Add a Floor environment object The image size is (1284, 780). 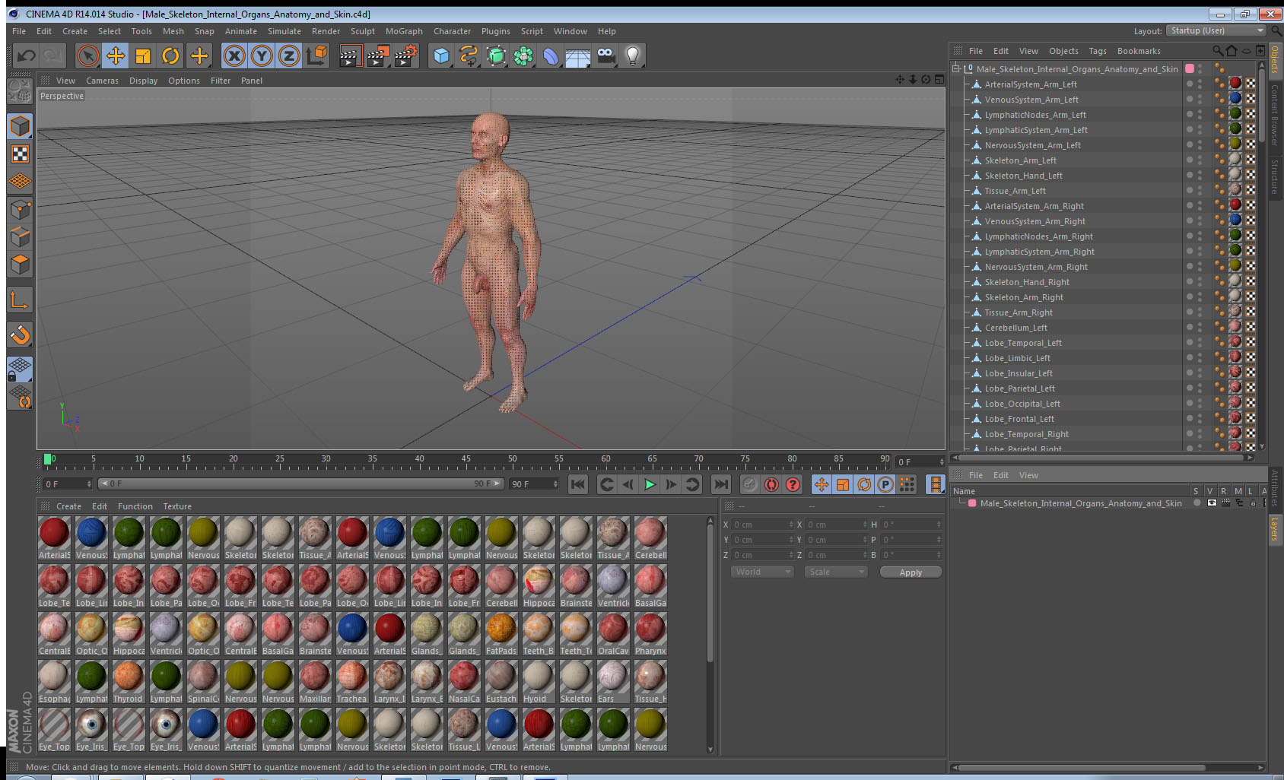[x=578, y=55]
